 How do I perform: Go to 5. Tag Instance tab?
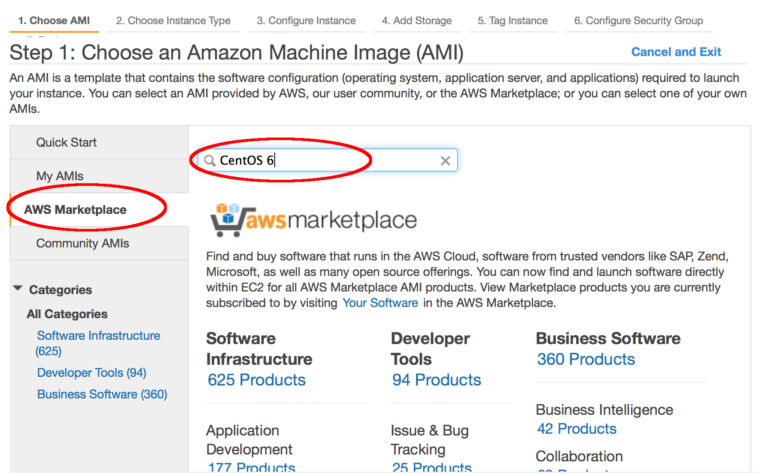tap(513, 21)
